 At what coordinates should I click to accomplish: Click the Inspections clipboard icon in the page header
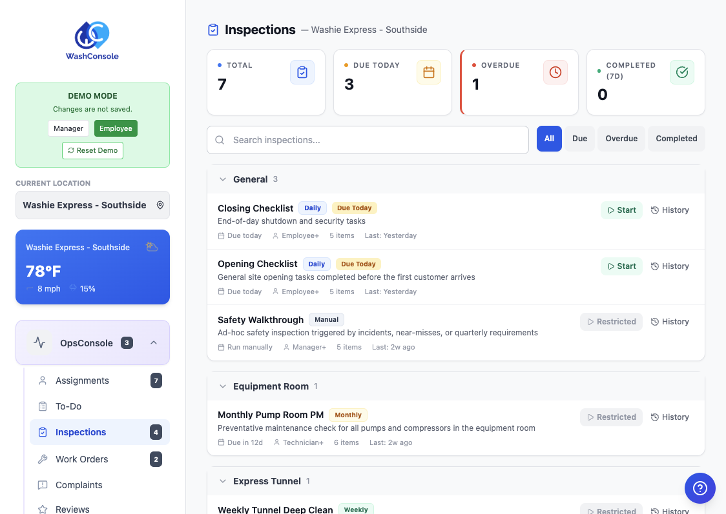coord(213,30)
